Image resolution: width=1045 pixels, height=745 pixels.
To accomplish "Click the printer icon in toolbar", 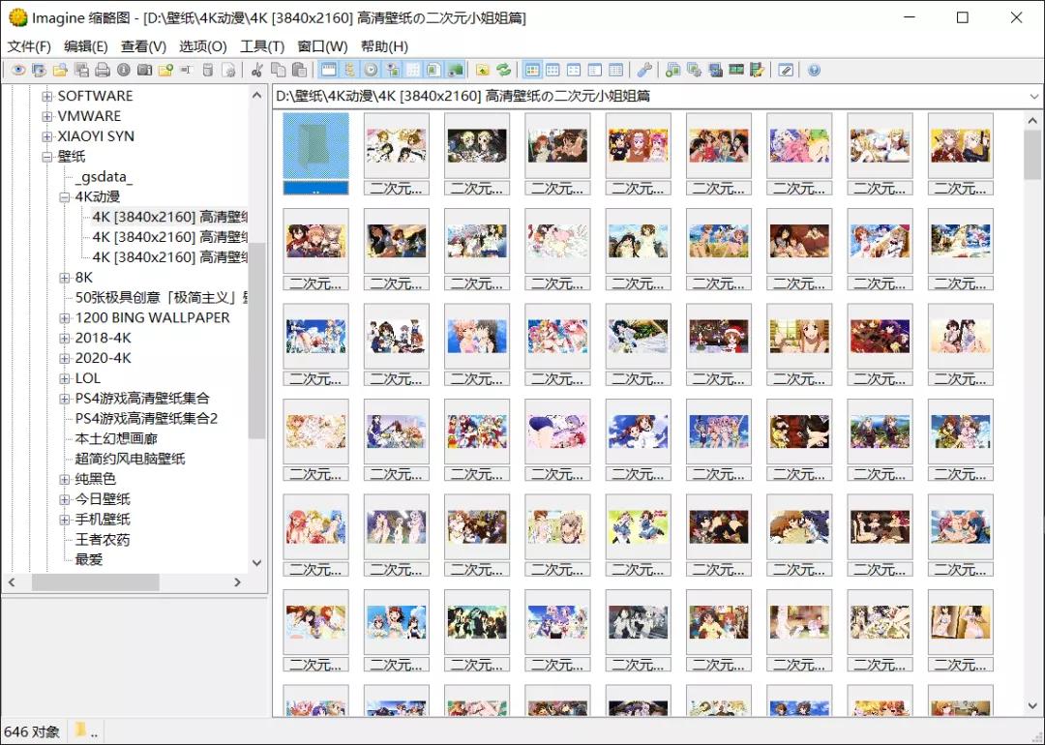I will click(102, 70).
